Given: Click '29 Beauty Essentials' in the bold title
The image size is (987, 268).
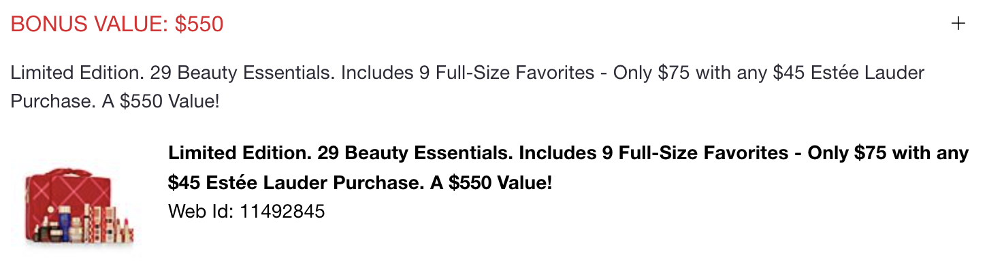Looking at the screenshot, I should [414, 153].
